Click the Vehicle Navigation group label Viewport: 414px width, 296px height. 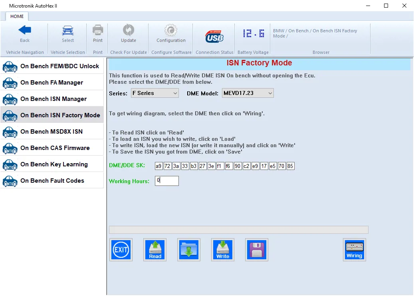[x=25, y=52]
